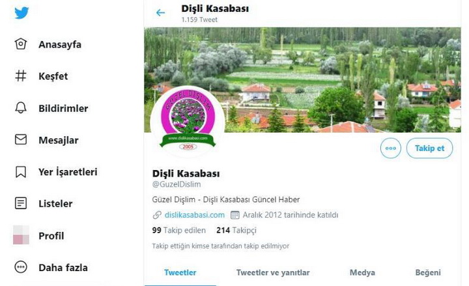Open the Bildirimler bell icon

click(21, 107)
